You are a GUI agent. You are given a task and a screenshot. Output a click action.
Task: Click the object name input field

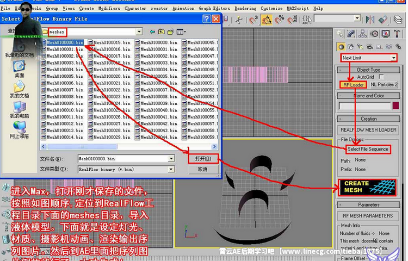tap(365, 105)
